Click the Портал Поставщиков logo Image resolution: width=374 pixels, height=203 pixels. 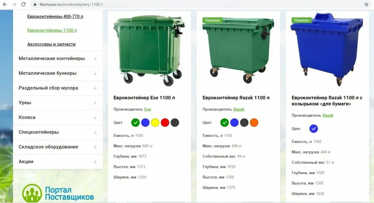[58, 193]
